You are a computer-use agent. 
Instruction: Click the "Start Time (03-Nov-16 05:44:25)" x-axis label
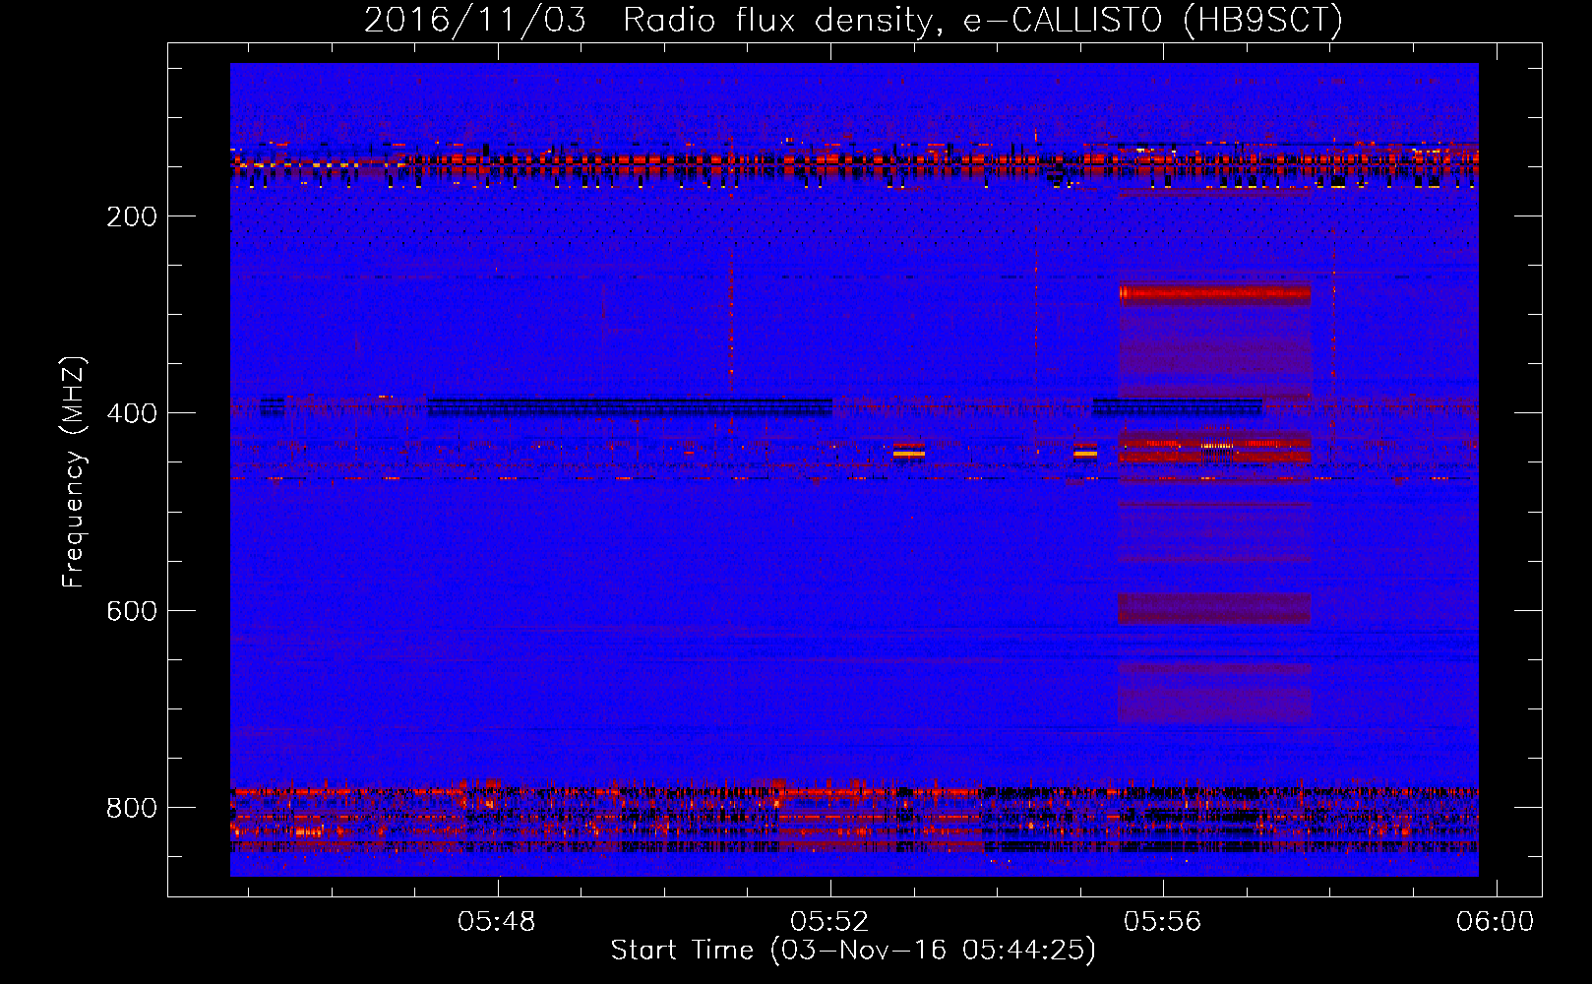coord(853,951)
